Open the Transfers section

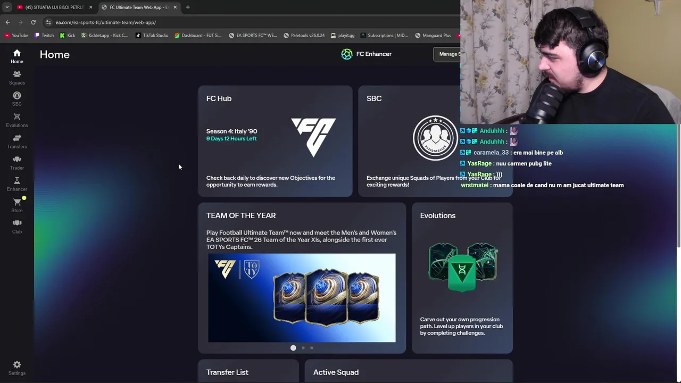(17, 141)
